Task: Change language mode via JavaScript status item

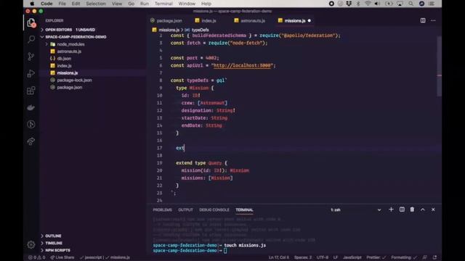Action: point(352,257)
